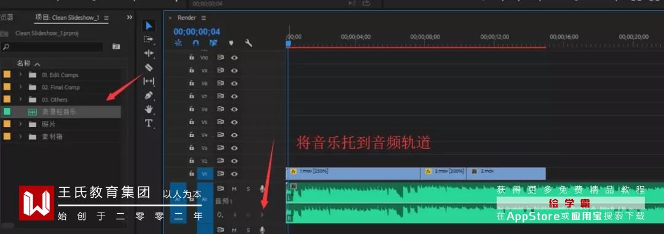
Task: Select the Pen tool
Action: click(x=149, y=95)
